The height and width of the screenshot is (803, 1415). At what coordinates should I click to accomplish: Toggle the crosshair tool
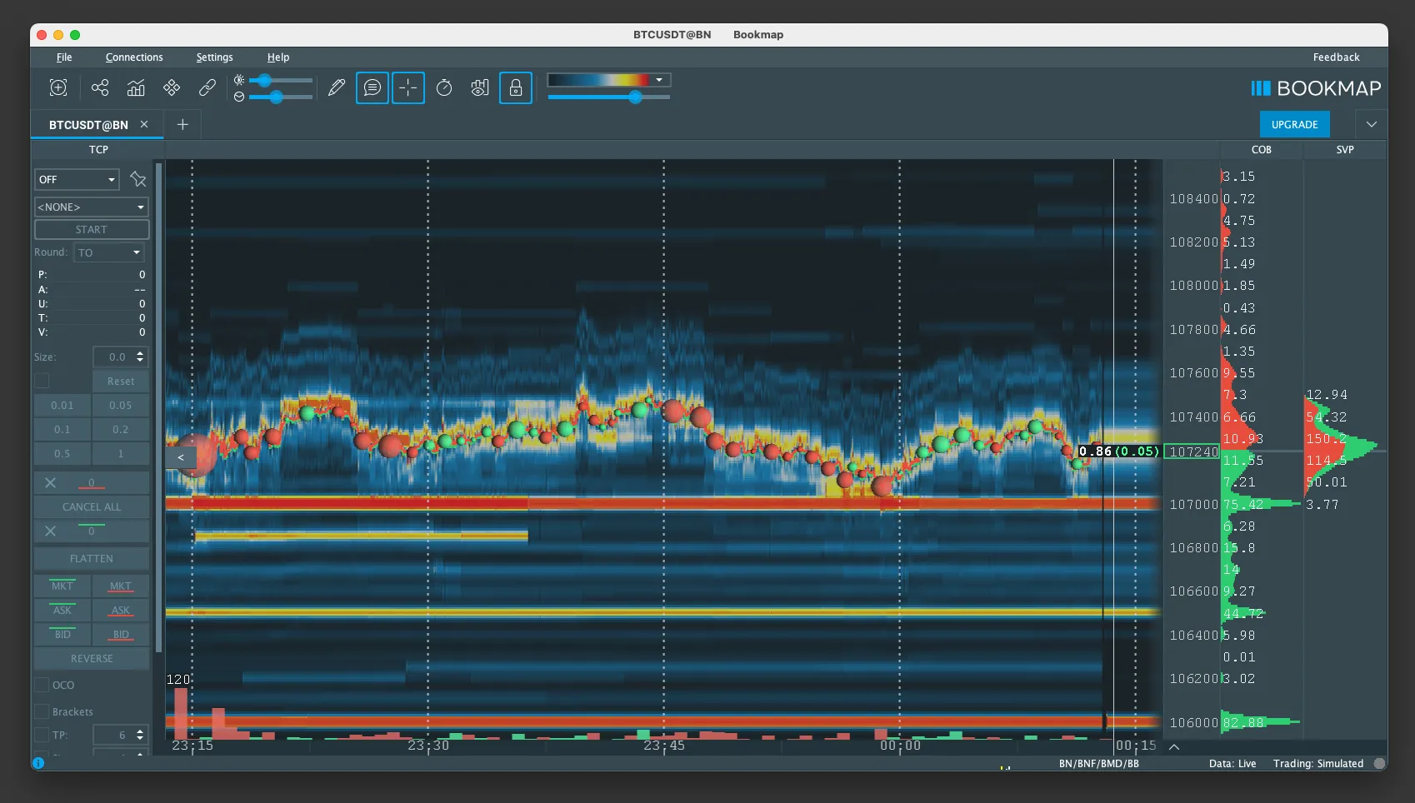pos(408,87)
